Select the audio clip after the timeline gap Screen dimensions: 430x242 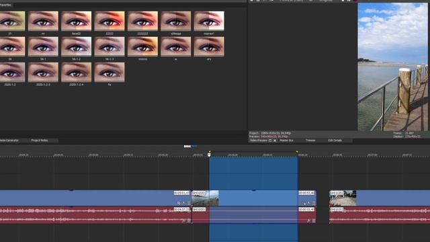tap(380, 215)
